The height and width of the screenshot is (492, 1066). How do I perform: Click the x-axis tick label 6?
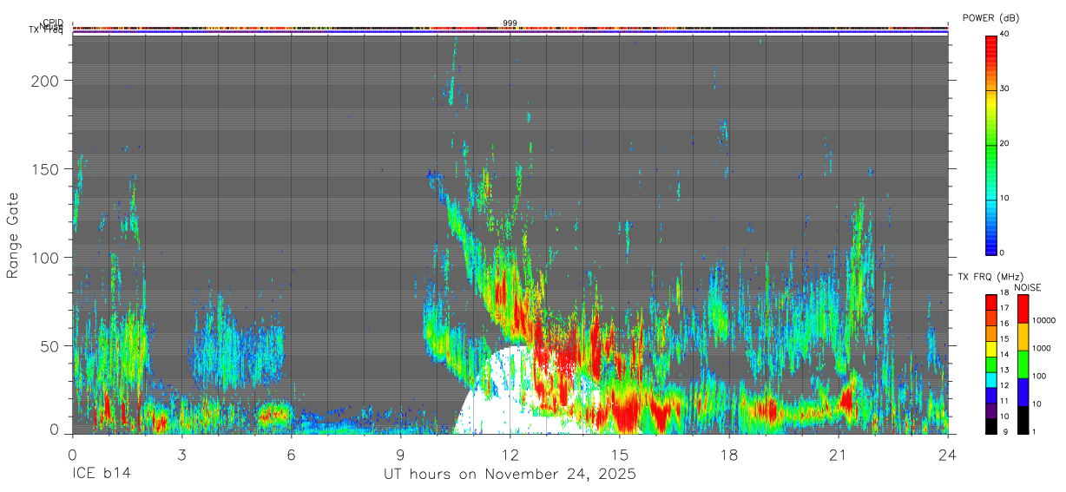291,455
